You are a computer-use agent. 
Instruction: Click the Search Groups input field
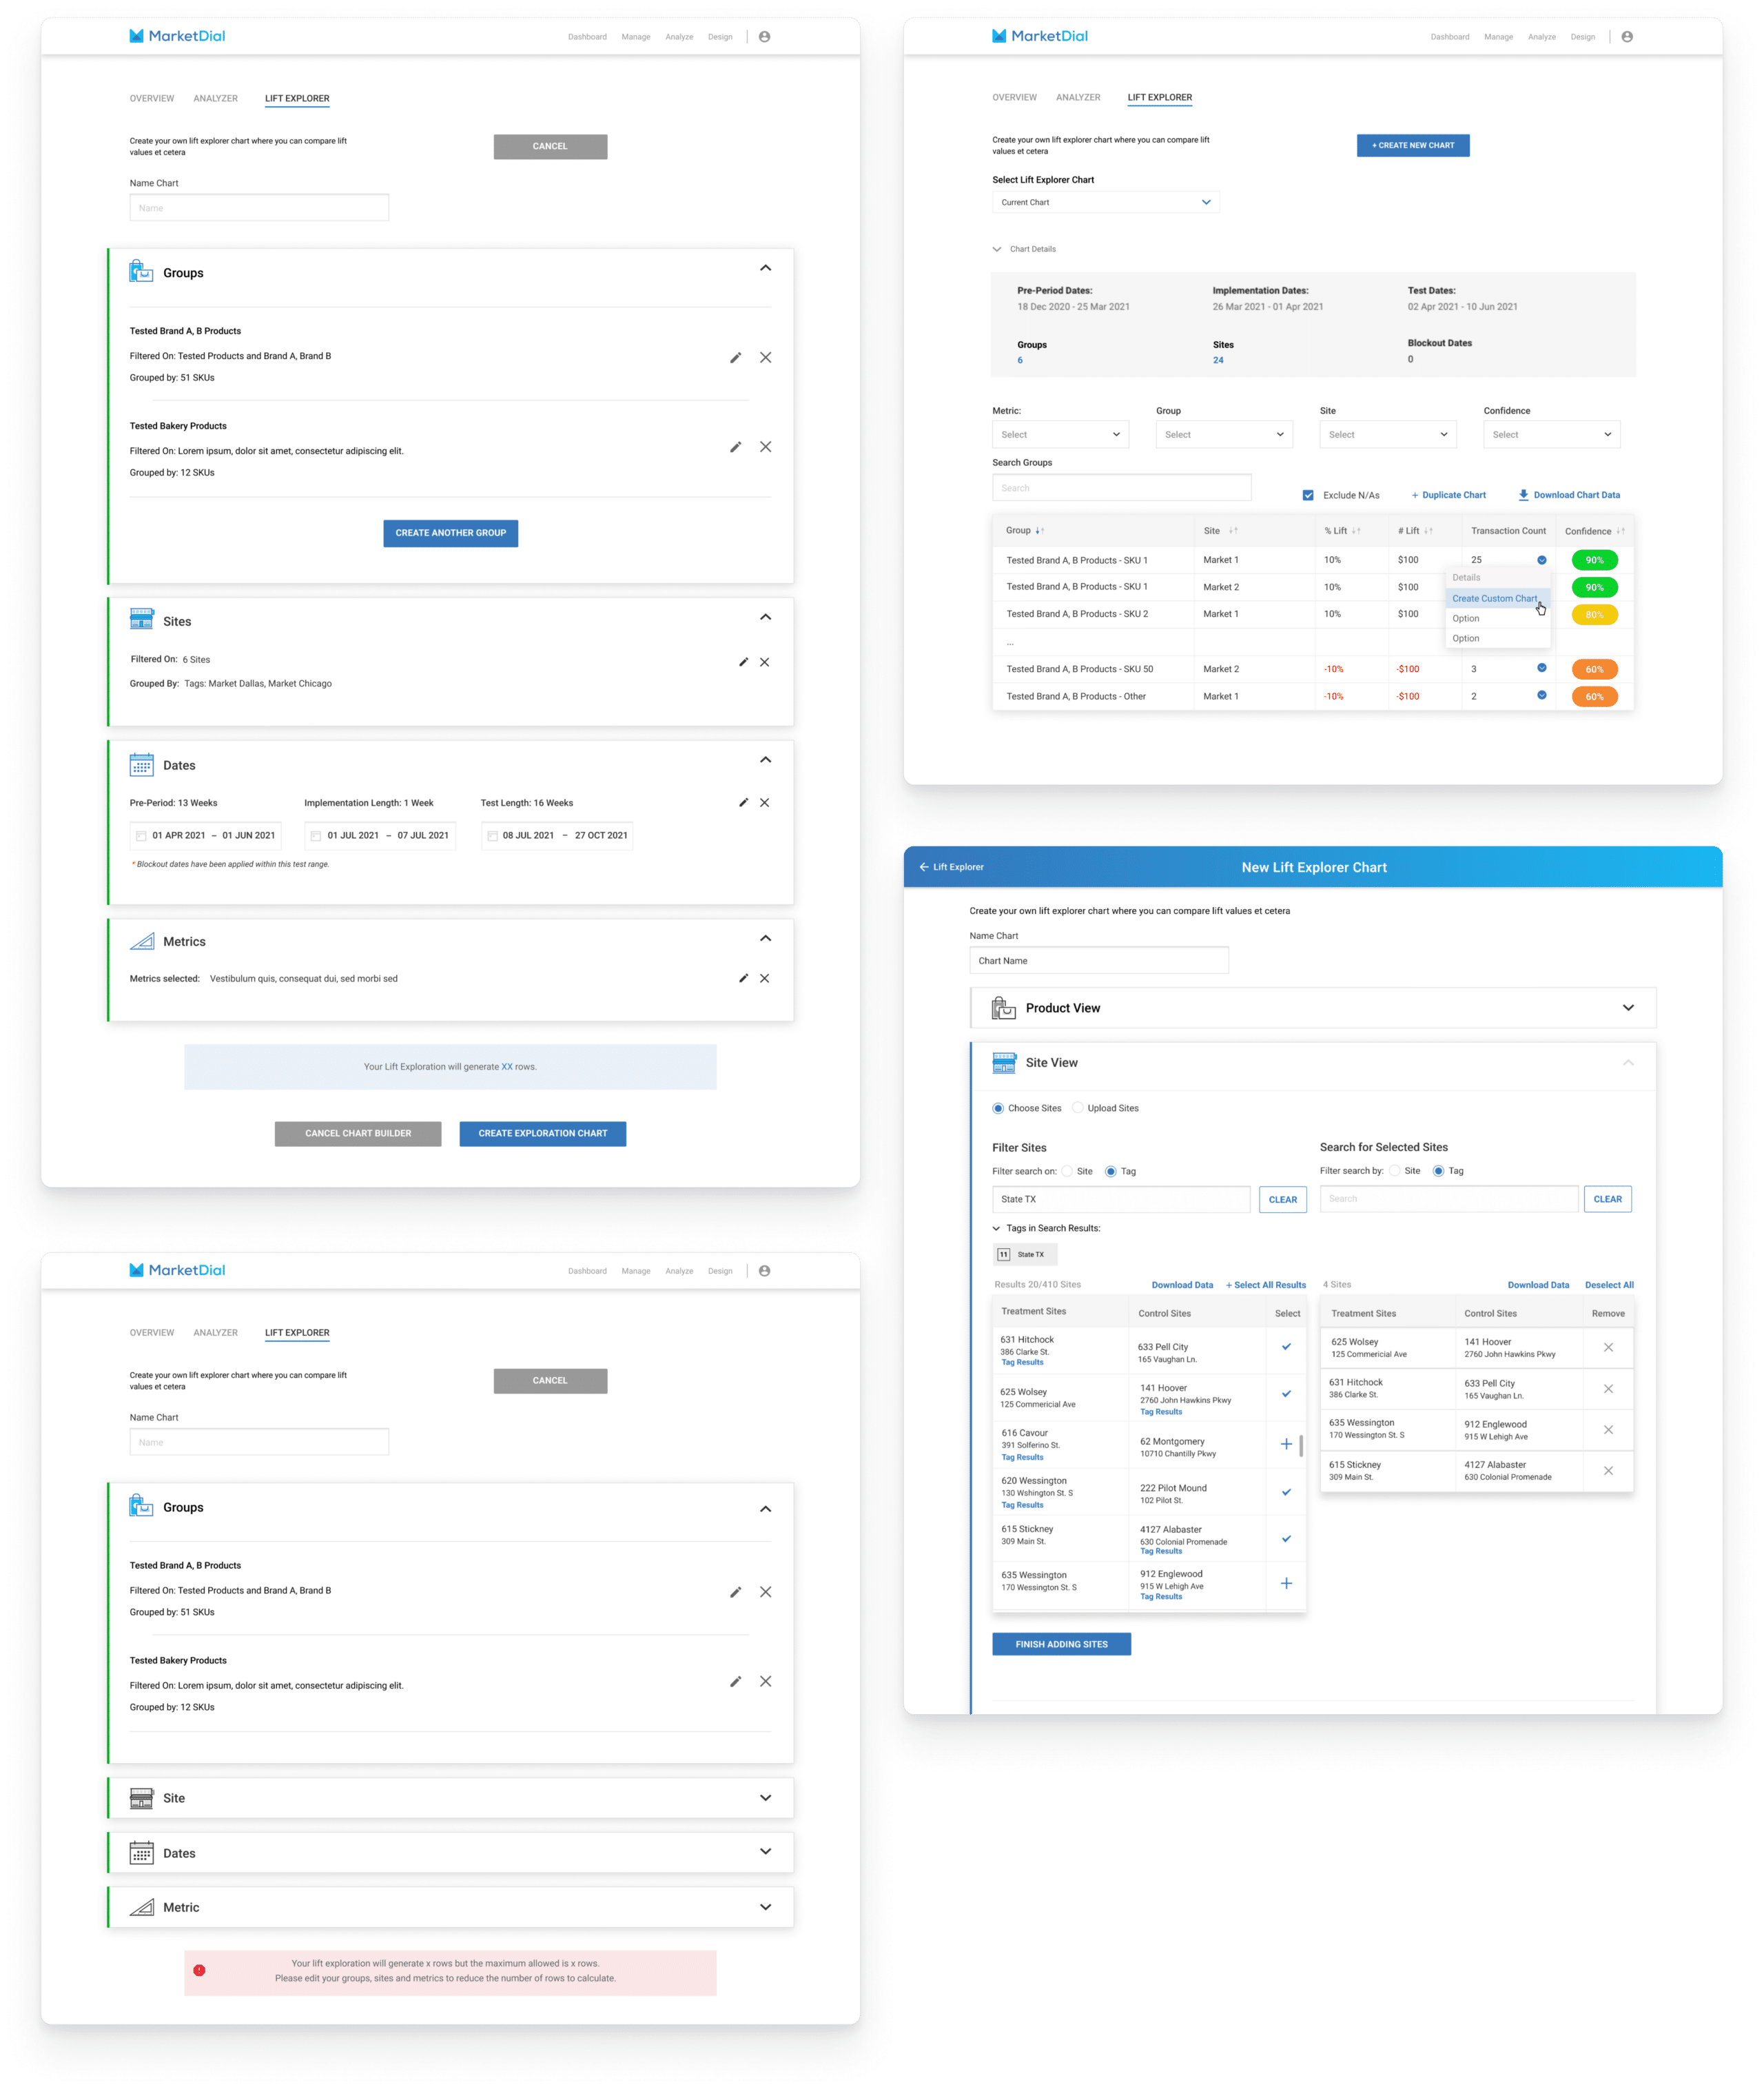point(1121,488)
